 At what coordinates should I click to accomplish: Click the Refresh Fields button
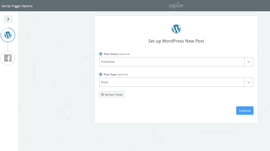[112, 95]
